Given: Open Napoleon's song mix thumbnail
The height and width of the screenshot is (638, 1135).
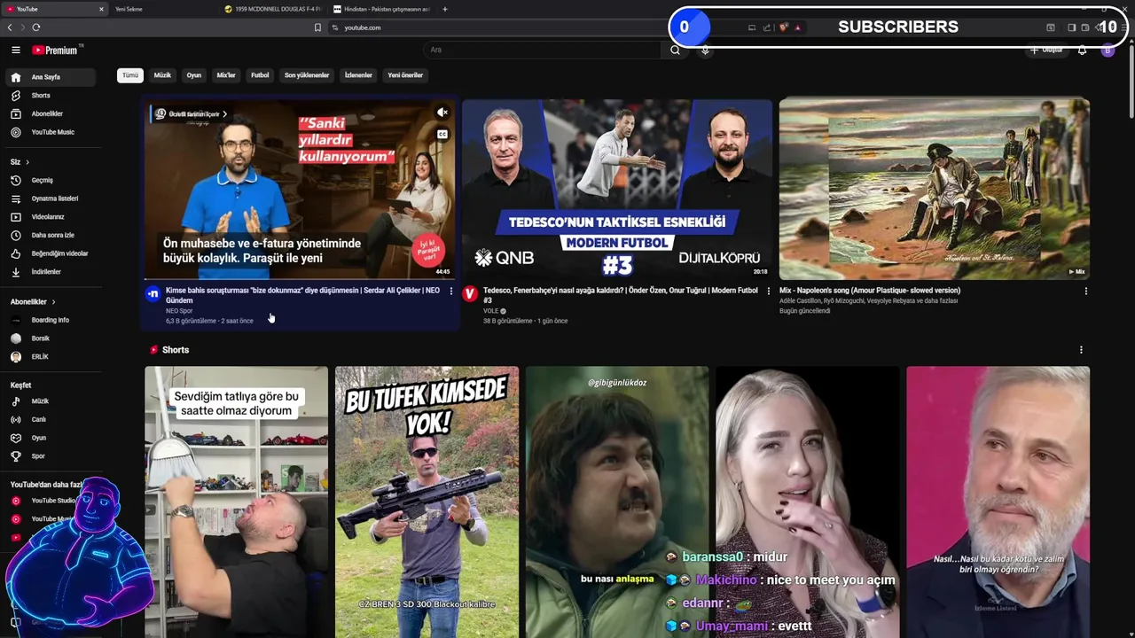Looking at the screenshot, I should [x=935, y=189].
